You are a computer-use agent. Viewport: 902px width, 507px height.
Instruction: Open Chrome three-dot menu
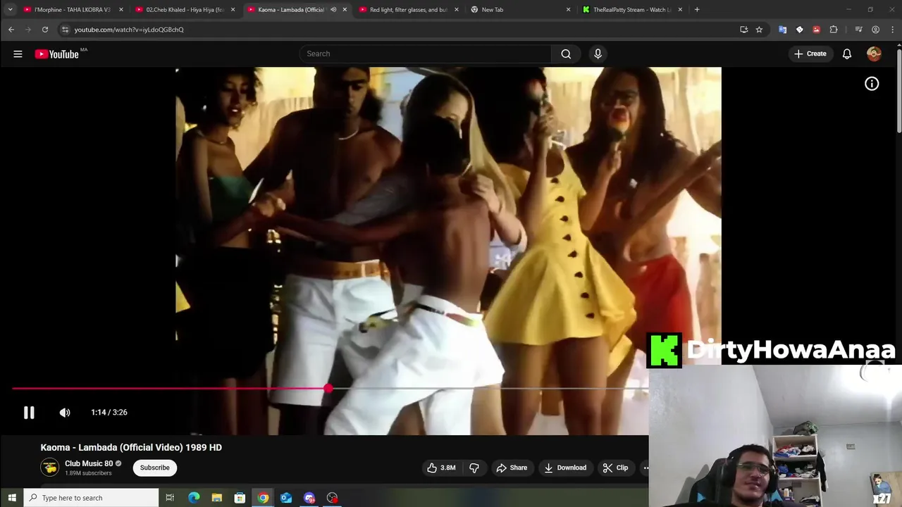click(892, 30)
